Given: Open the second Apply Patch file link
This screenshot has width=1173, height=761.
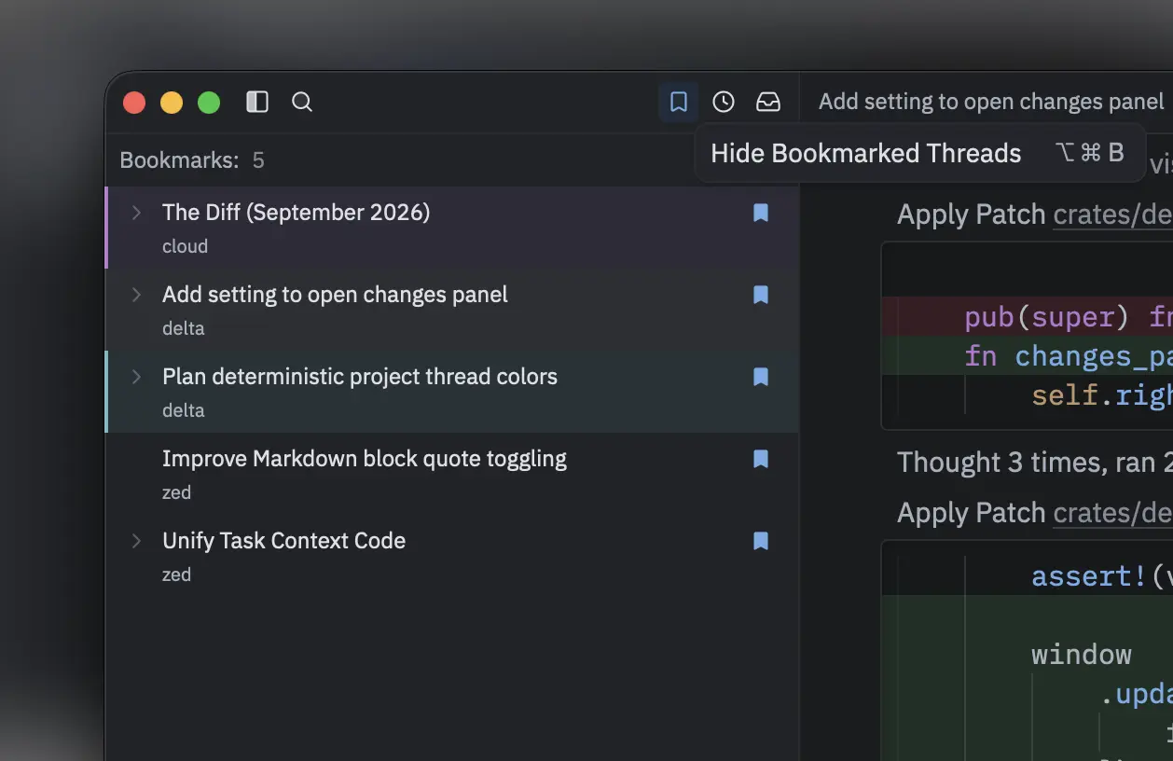Looking at the screenshot, I should [x=1112, y=513].
